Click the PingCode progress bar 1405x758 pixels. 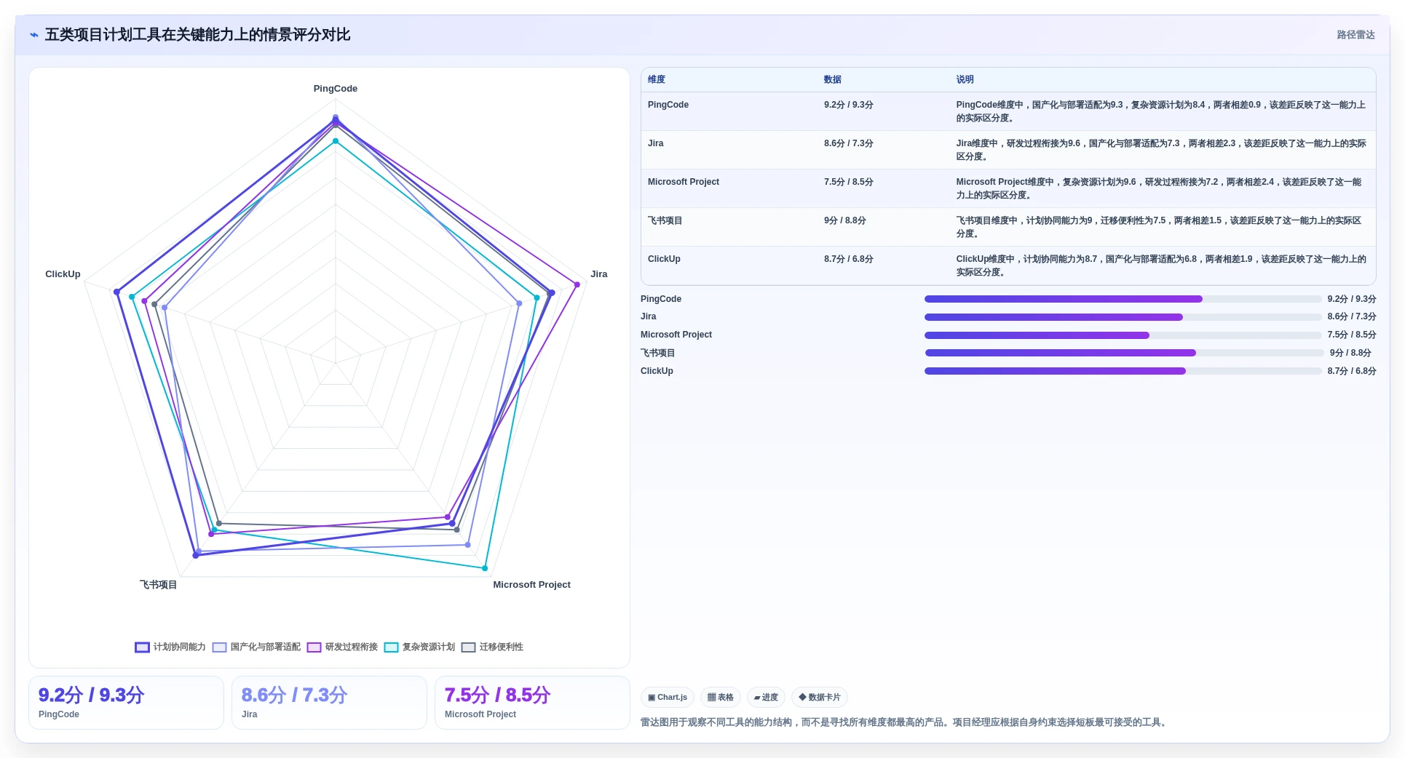[x=1123, y=299]
